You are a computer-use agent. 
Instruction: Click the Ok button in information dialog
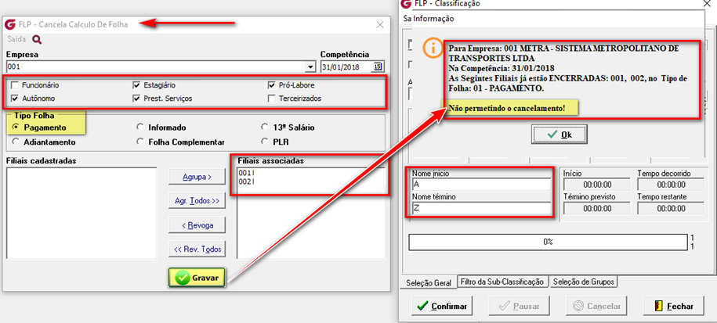click(x=559, y=135)
